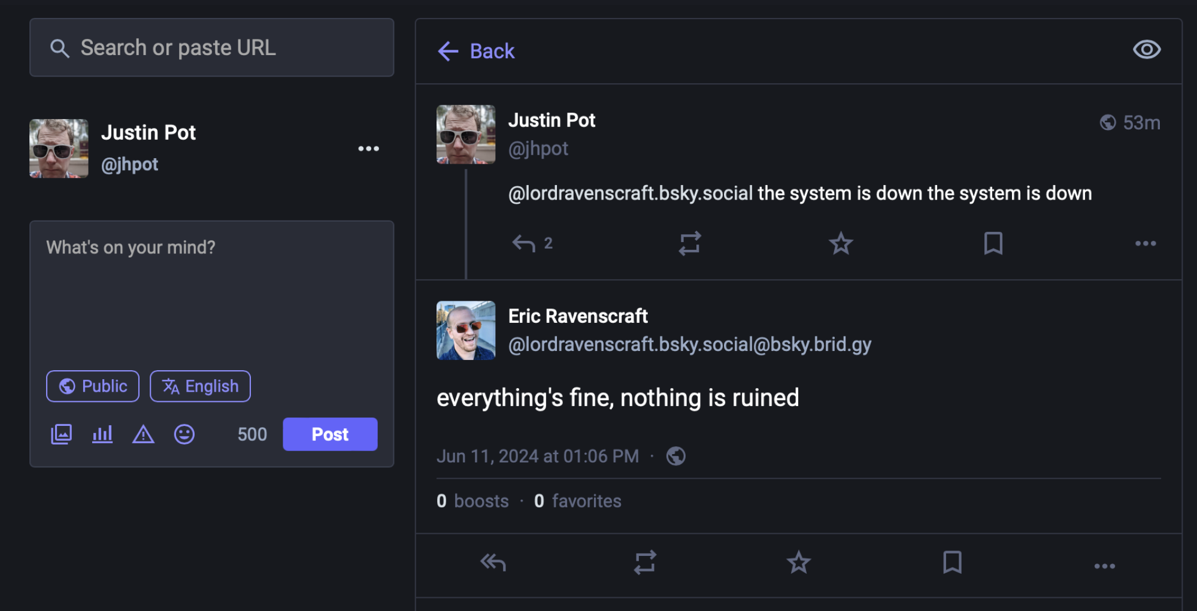Change post visibility from Public
Image resolution: width=1197 pixels, height=611 pixels.
pos(92,386)
